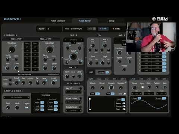Click the ASM logo
This screenshot has height=134, width=179.
[x=160, y=19]
